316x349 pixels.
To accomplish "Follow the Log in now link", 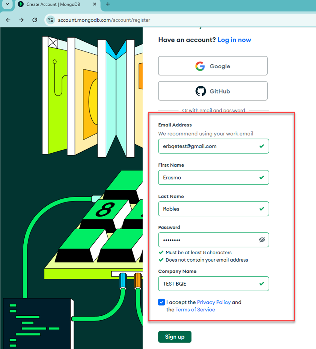I will (234, 40).
